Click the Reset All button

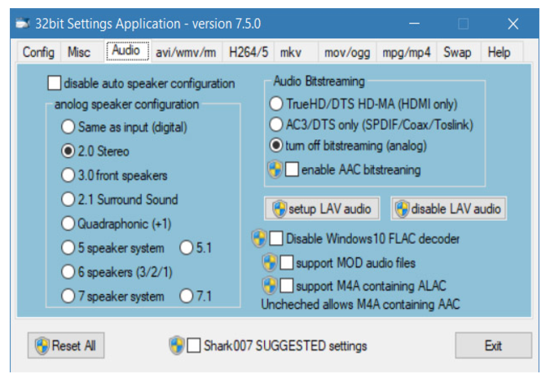click(x=66, y=345)
